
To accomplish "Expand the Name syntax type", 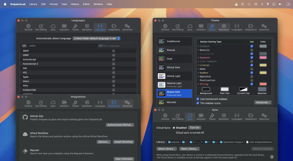I will tap(198, 69).
